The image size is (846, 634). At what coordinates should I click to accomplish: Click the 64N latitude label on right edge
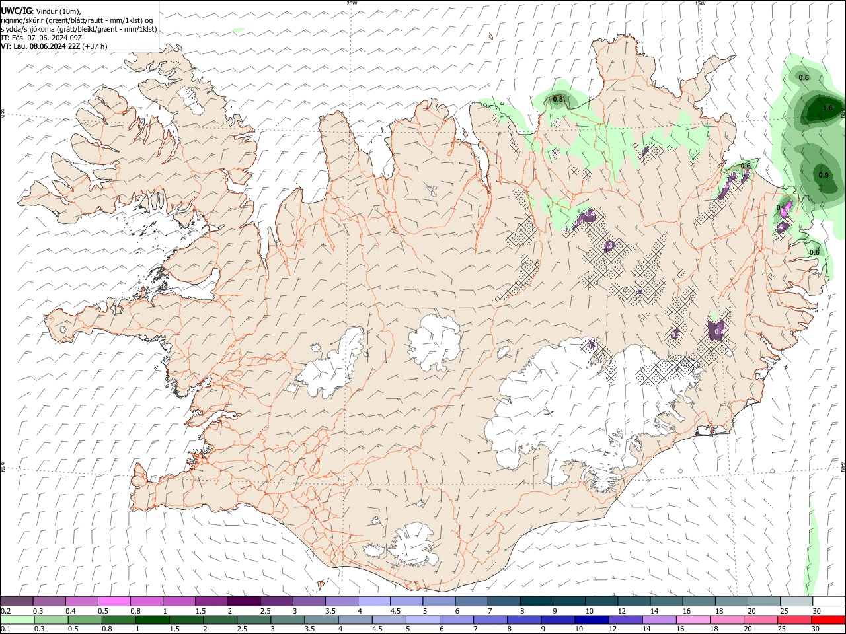point(843,467)
